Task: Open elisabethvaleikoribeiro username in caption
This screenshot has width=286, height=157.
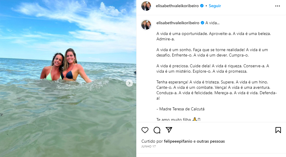Action: [178, 23]
